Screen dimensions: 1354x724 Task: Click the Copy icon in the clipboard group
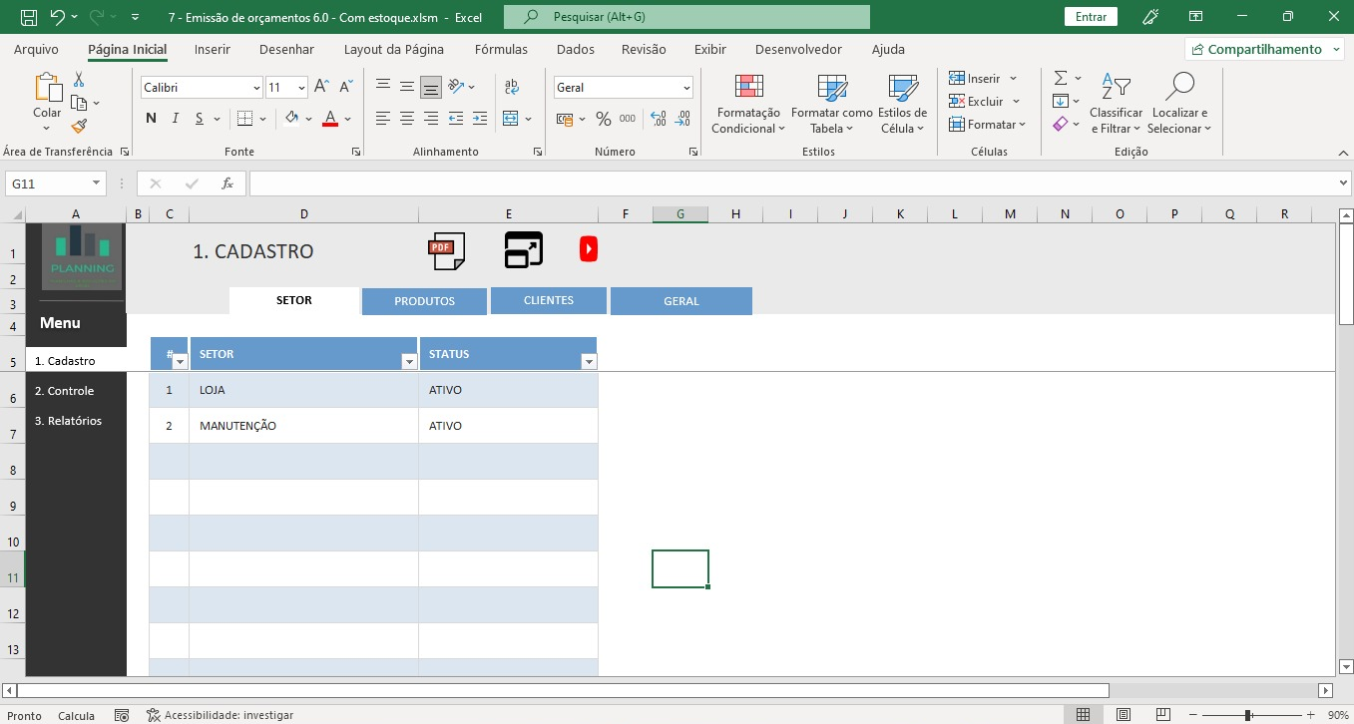[79, 103]
